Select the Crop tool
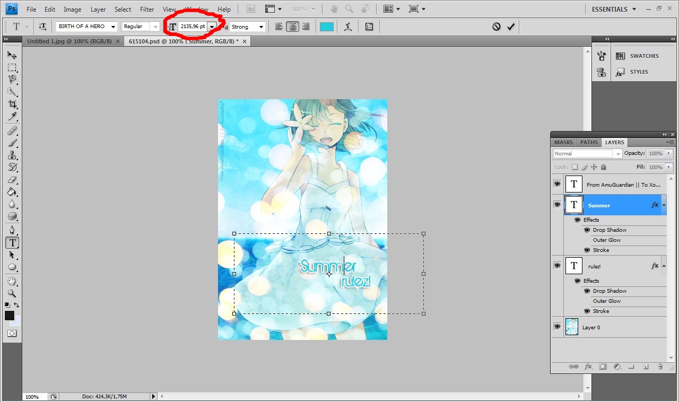Screen dimensions: 679x402 [12, 104]
